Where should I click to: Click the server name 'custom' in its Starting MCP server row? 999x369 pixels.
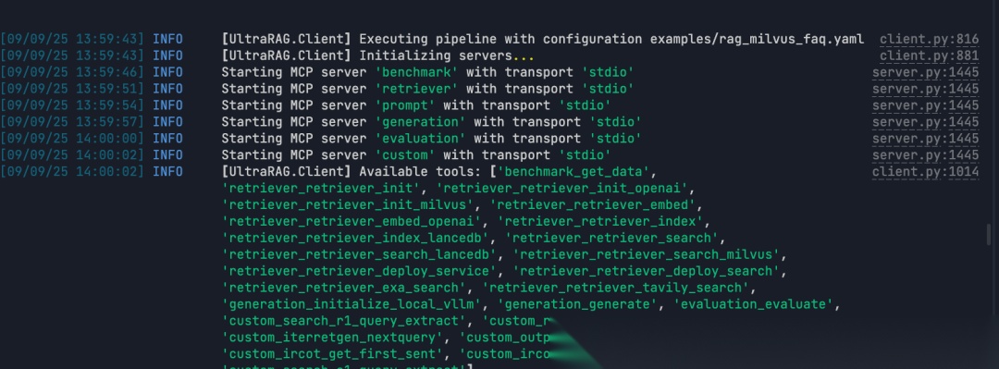point(405,155)
